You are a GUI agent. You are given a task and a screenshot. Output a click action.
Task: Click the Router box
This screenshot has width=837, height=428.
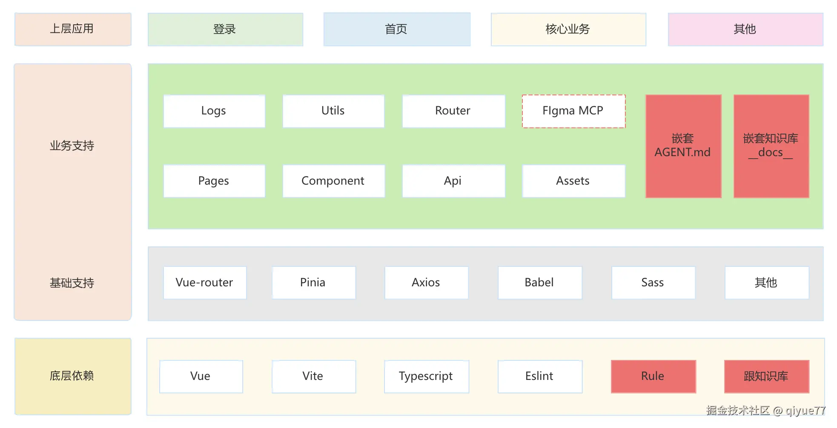coord(453,111)
